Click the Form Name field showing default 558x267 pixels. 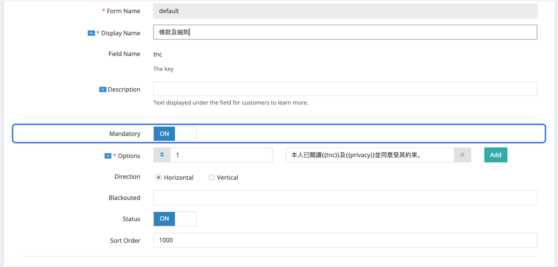(x=345, y=11)
